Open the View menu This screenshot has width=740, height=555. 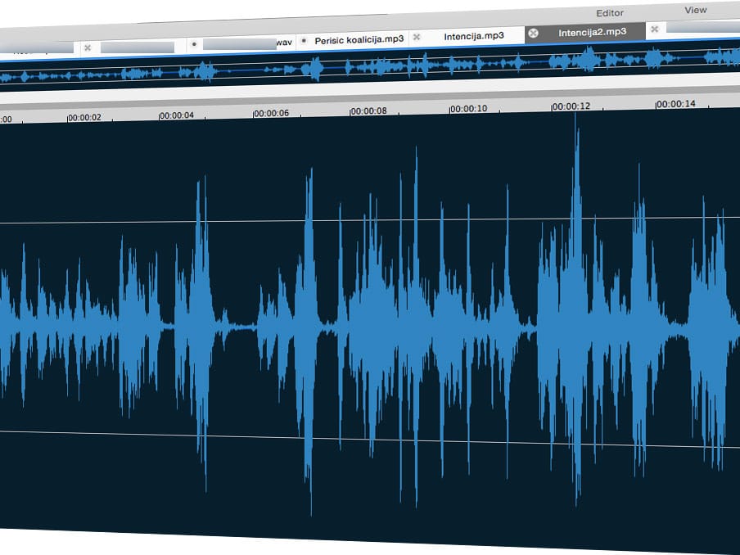(695, 10)
